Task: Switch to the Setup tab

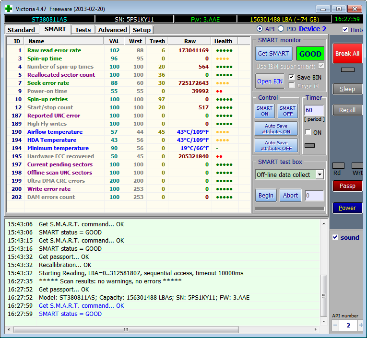Action: [x=142, y=30]
